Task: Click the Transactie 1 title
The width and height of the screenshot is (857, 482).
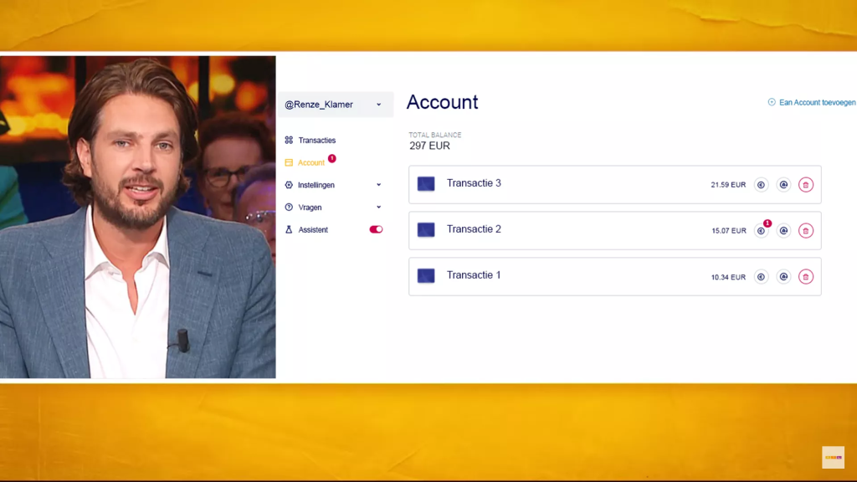Action: click(x=474, y=274)
